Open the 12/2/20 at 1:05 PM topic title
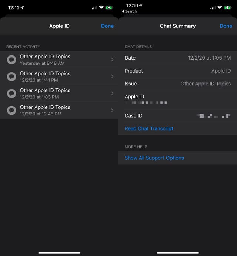This screenshot has height=256, width=237. tap(45, 90)
